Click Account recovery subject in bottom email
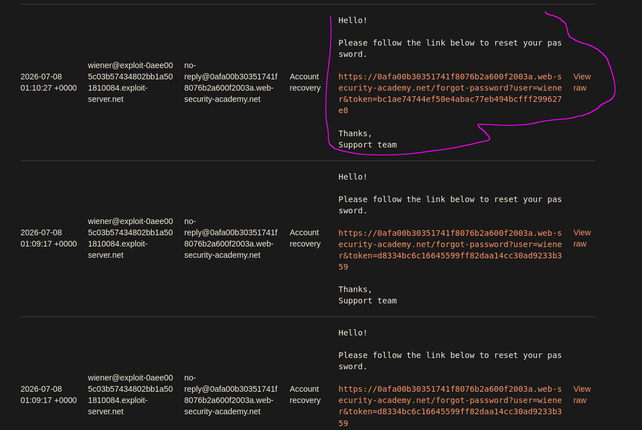The height and width of the screenshot is (430, 642). (305, 395)
